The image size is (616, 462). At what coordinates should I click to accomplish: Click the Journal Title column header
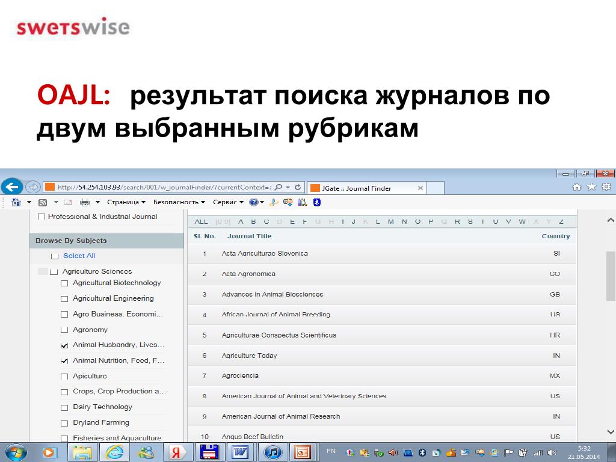pyautogui.click(x=250, y=236)
